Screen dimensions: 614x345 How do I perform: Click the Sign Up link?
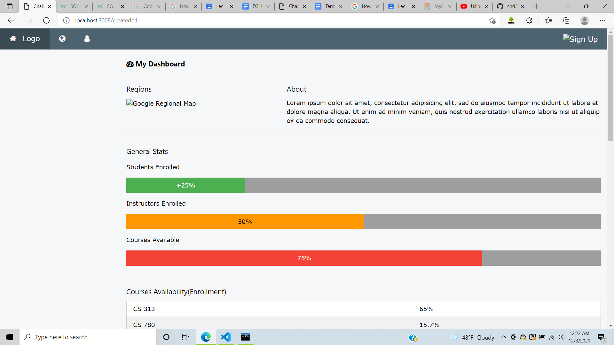coord(580,39)
